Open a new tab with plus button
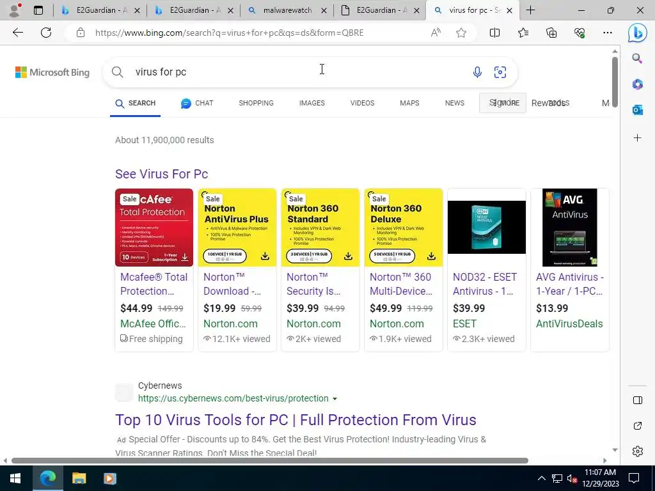Screen dimensions: 655x491 530,10
